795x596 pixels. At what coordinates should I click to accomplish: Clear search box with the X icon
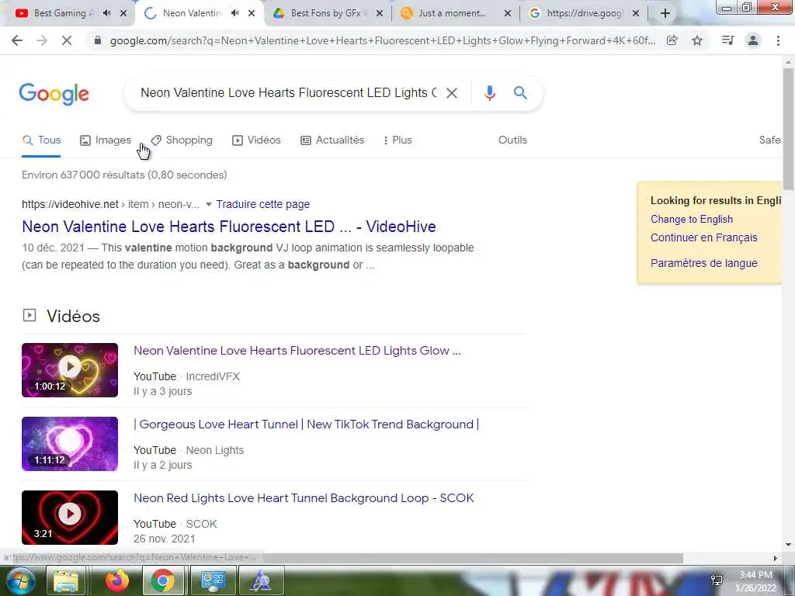click(452, 93)
